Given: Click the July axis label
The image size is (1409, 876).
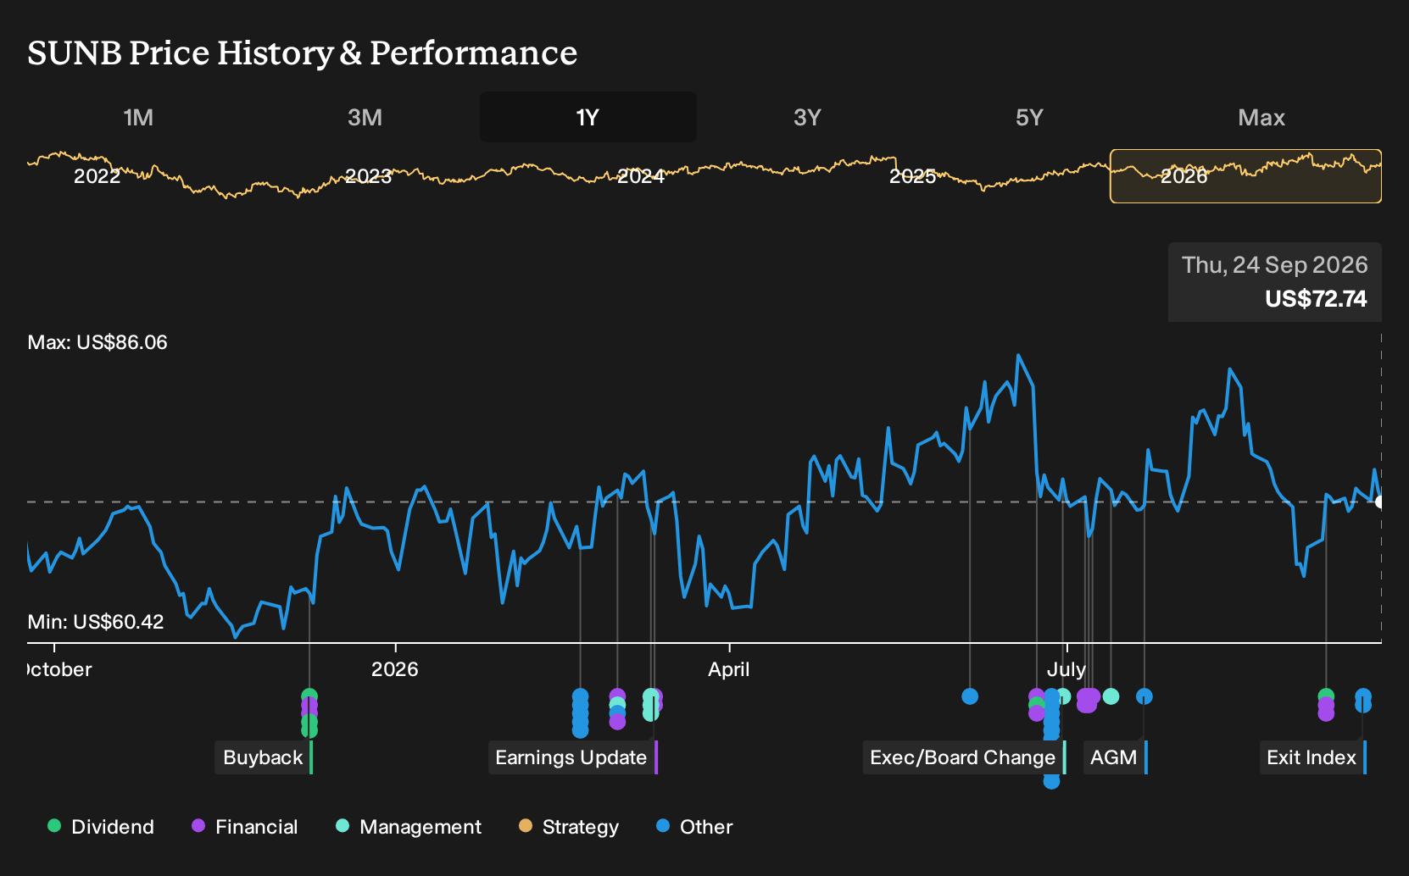Looking at the screenshot, I should tap(1066, 669).
